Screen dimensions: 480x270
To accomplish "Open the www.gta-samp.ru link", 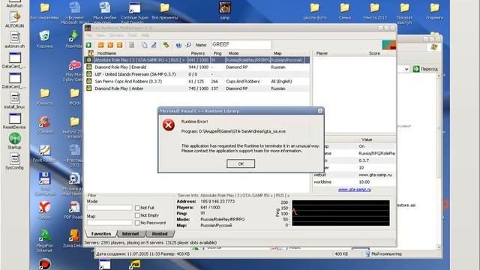I will tap(355, 190).
